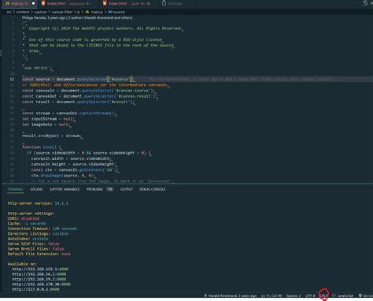Click the 'Spaces: 2' indentation status item

tap(294, 295)
